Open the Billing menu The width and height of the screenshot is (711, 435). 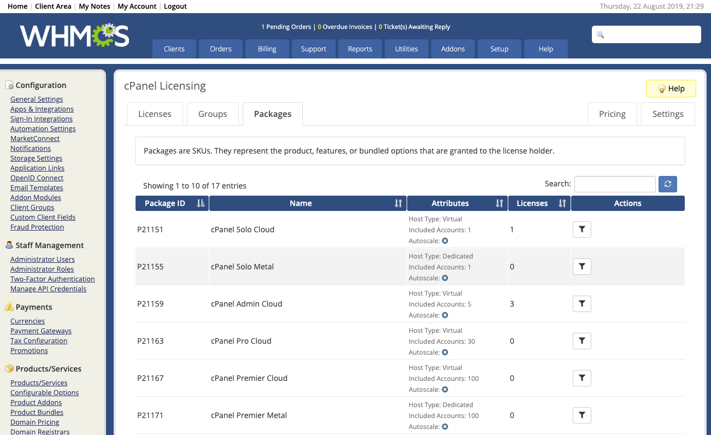coord(267,49)
